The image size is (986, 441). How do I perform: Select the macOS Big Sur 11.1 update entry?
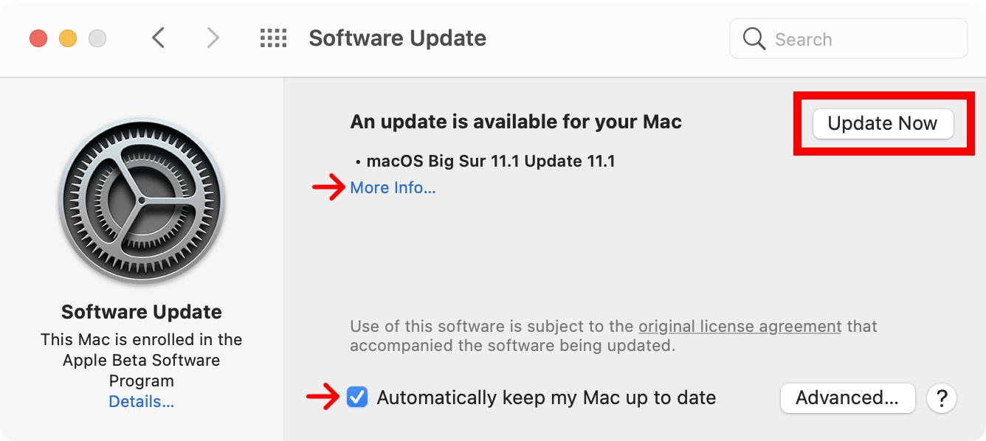[490, 161]
